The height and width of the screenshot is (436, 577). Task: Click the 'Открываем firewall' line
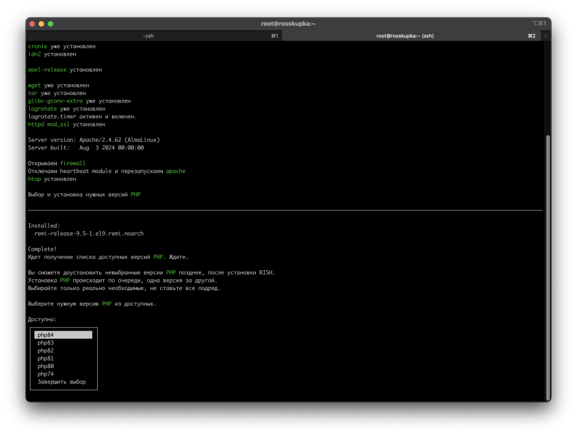pyautogui.click(x=56, y=163)
